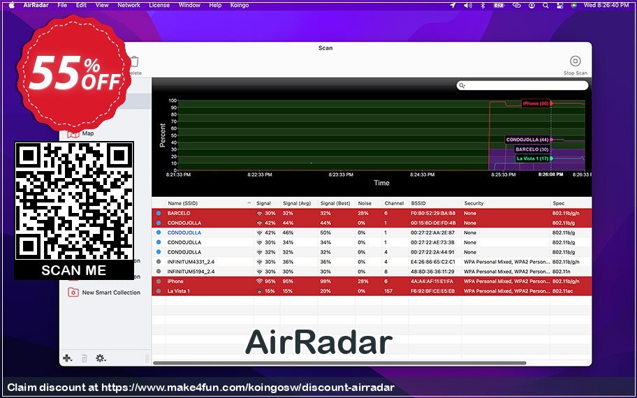Open the Apple menu

click(11, 6)
